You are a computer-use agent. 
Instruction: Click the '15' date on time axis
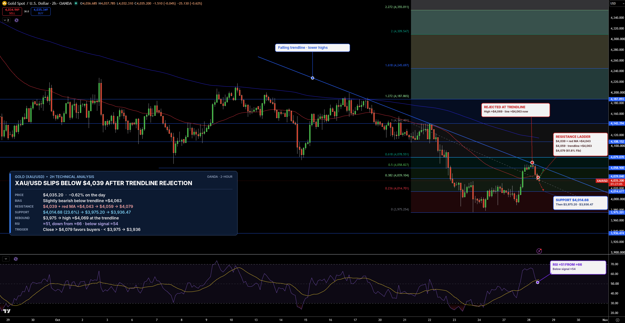point(306,320)
